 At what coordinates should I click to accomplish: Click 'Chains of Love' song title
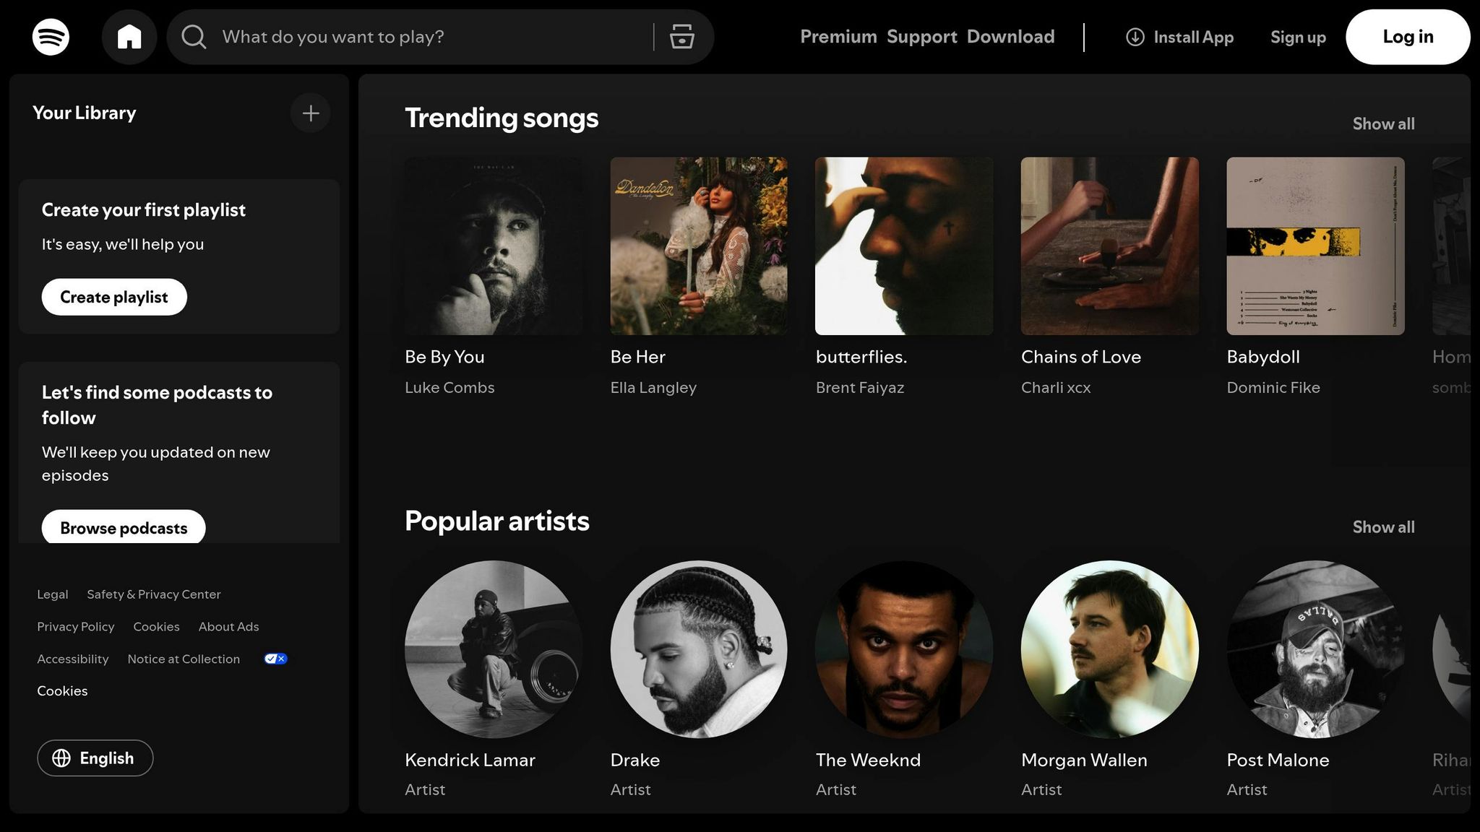[1081, 357]
